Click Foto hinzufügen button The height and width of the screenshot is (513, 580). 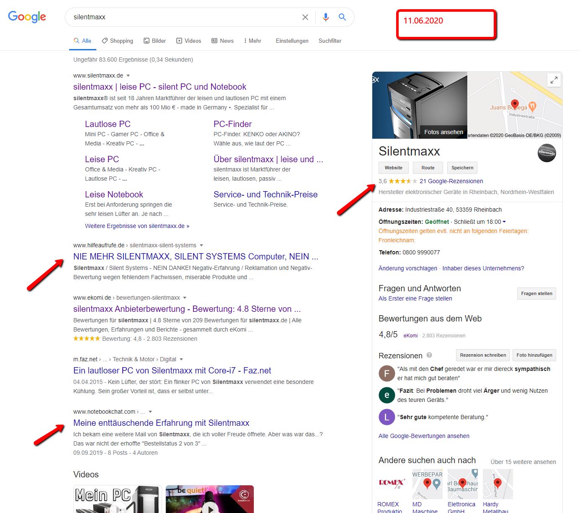coord(534,355)
